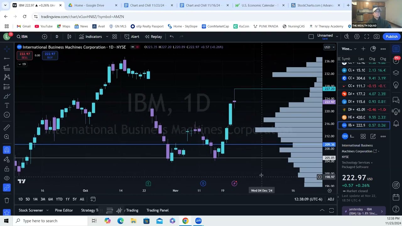This screenshot has height=226, width=402.
Task: Open the forecasting and measurement tools
Action: pyautogui.click(x=7, y=87)
